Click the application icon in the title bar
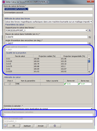Screen dimensions: 97x131 [x=4, y=2]
